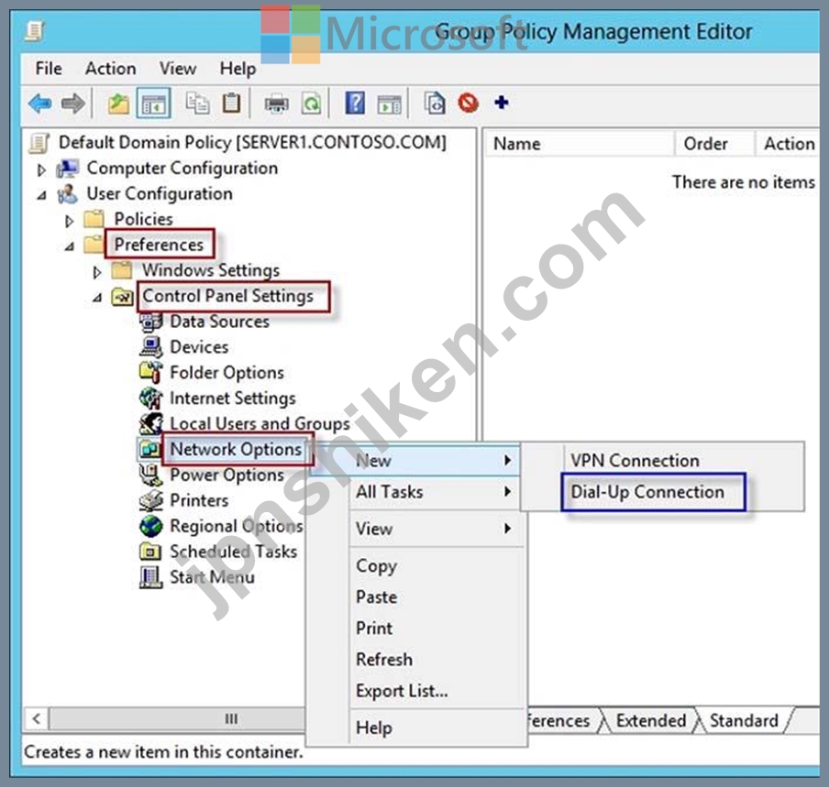Click the Folder Options icon

151,372
